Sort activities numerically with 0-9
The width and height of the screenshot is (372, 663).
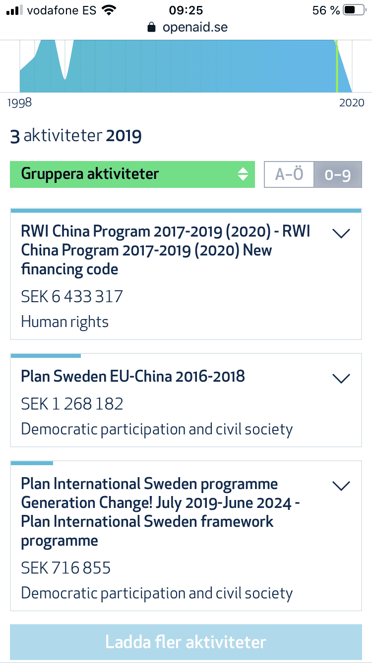pos(338,175)
